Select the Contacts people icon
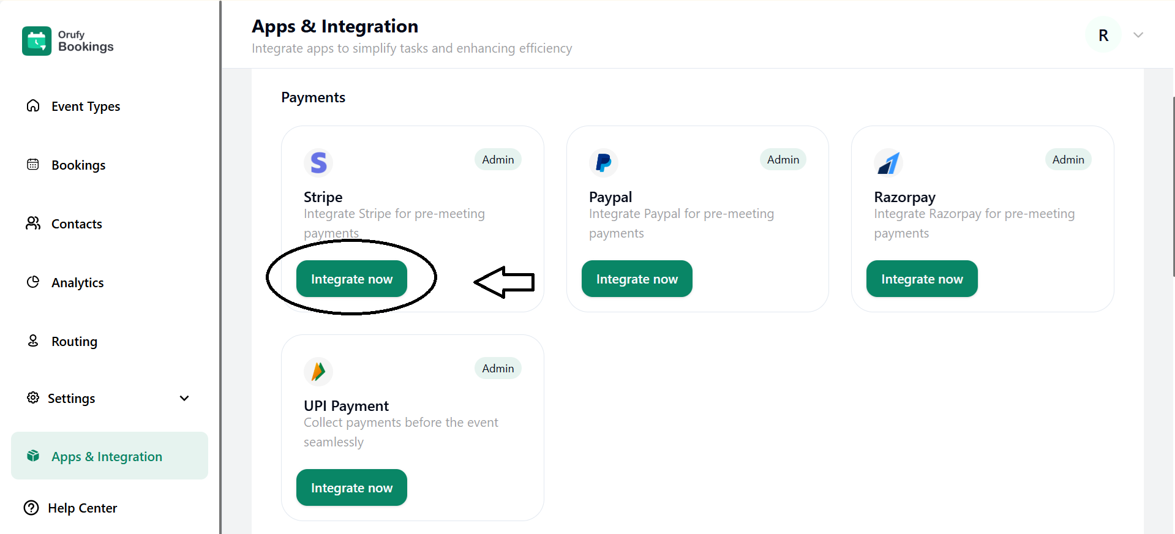 click(x=33, y=224)
